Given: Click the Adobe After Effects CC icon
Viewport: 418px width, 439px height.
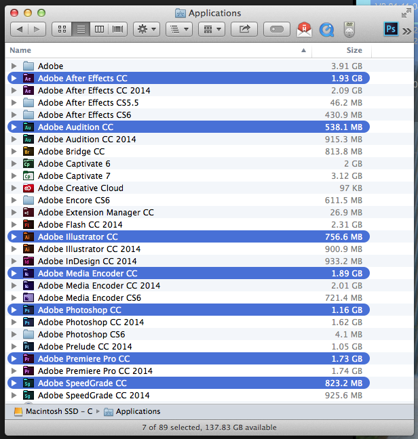Looking at the screenshot, I should (28, 79).
